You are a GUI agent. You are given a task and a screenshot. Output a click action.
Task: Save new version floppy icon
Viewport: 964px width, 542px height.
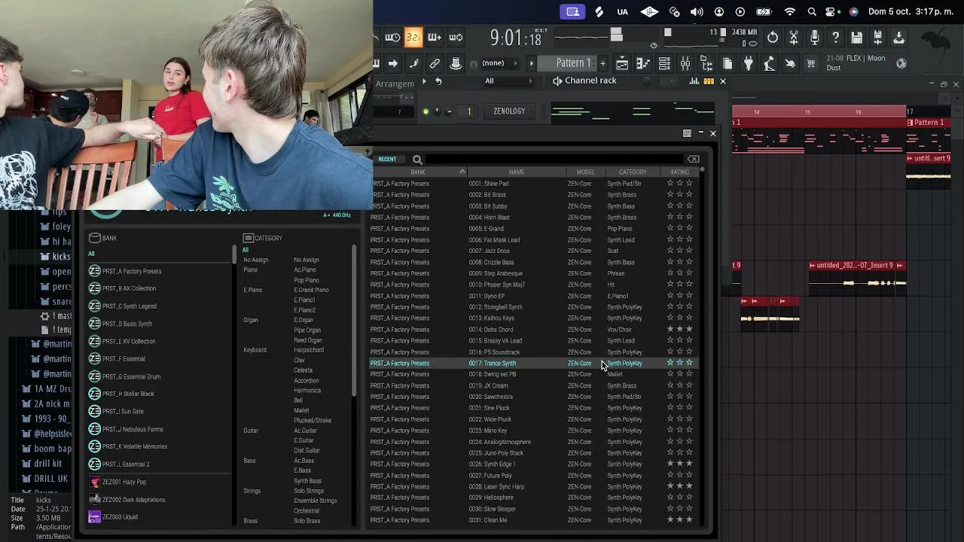click(877, 37)
